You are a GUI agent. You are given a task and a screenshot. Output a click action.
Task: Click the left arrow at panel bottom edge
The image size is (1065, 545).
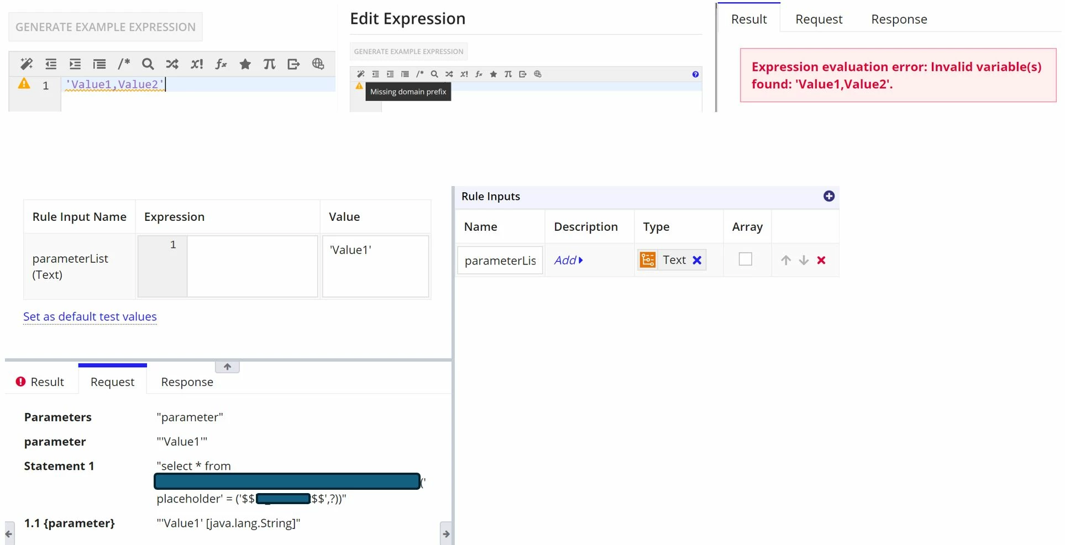9,534
